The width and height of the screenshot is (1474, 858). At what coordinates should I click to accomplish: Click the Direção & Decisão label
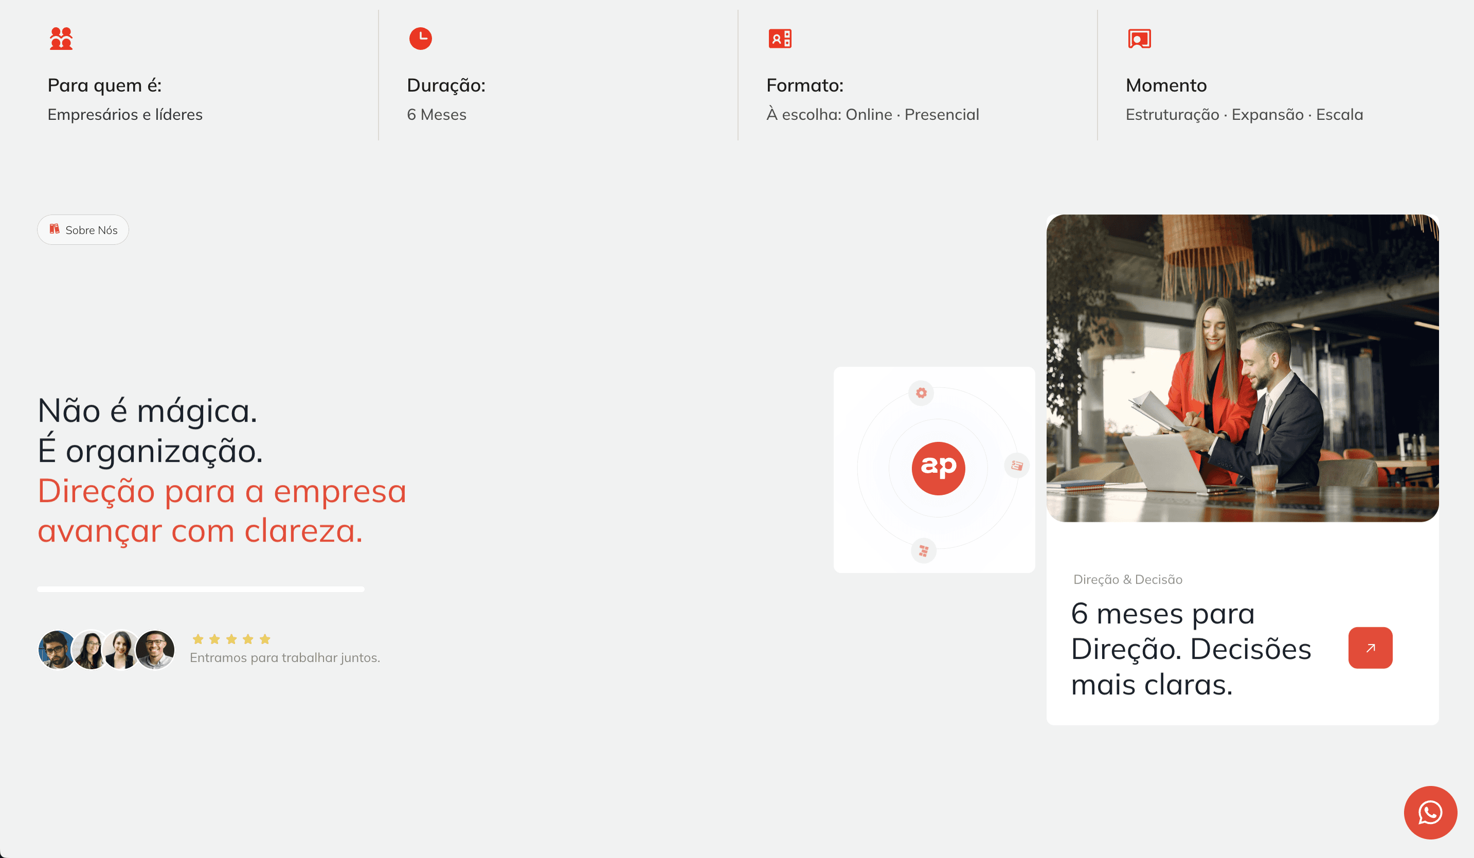click(x=1127, y=579)
